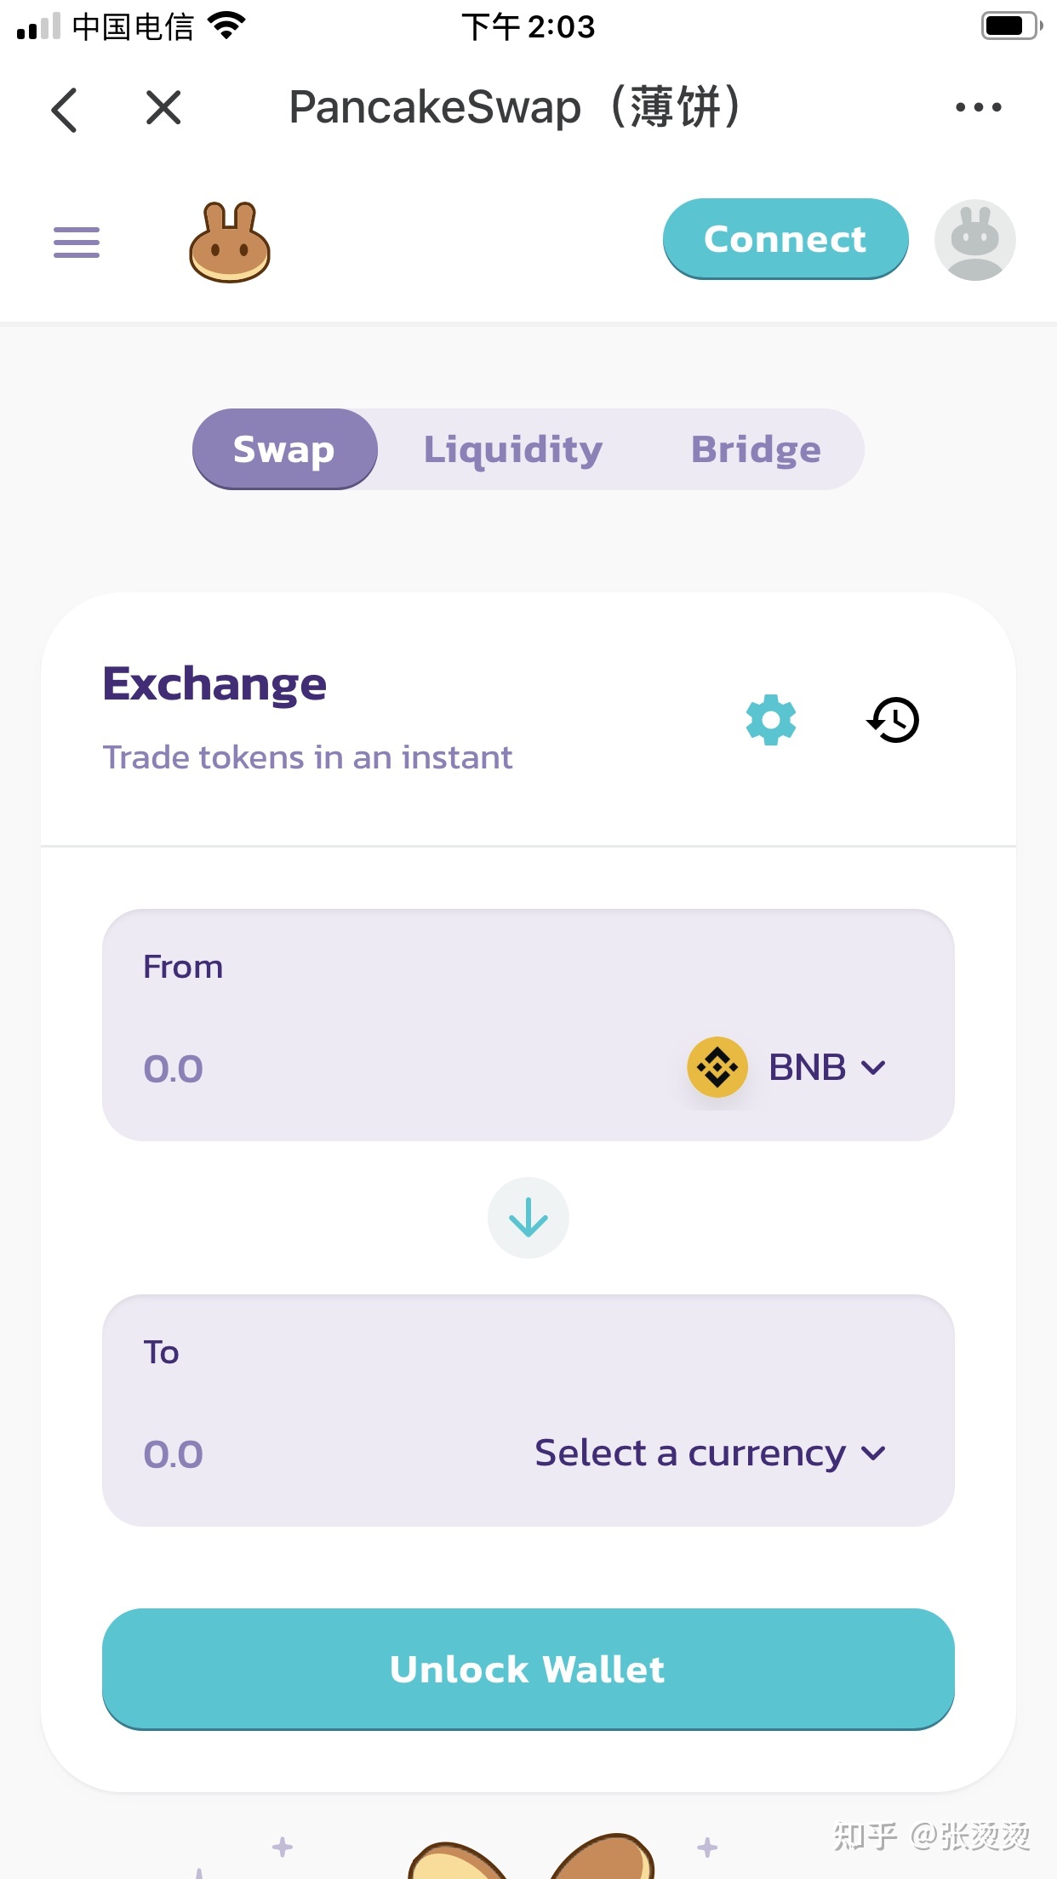
Task: Open the three-dot more options menu
Action: coord(978,107)
